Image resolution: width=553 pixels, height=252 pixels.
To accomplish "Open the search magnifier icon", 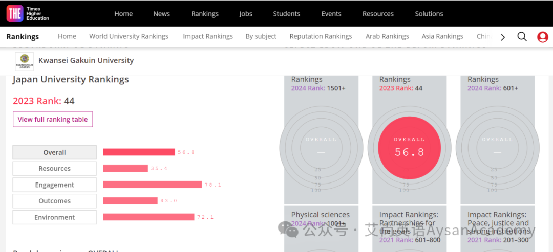I will (x=522, y=37).
